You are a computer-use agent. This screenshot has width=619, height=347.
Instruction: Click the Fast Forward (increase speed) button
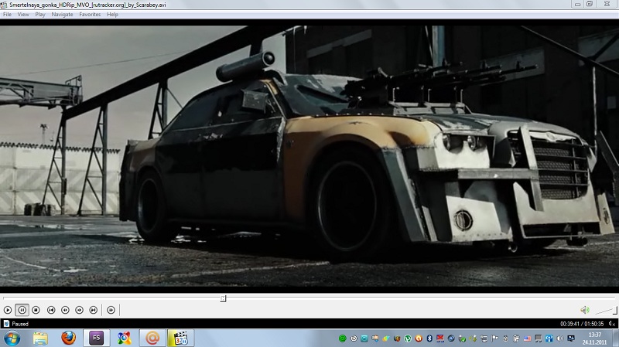[80, 311]
